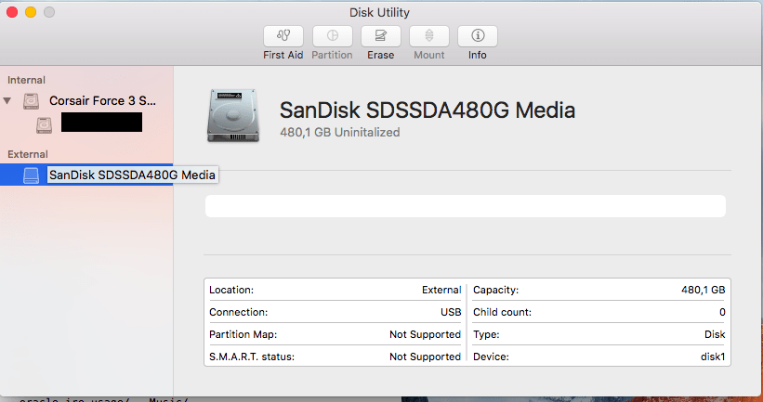Click the External section header
The width and height of the screenshot is (763, 402).
(28, 154)
